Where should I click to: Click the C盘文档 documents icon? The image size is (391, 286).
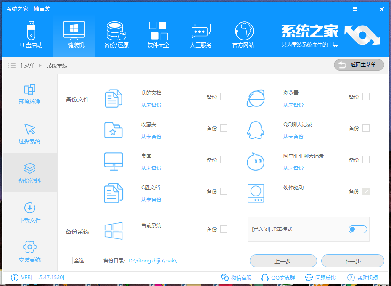(x=114, y=193)
